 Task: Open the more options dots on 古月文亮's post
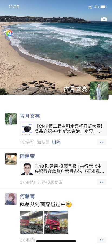pyautogui.click(x=102, y=142)
